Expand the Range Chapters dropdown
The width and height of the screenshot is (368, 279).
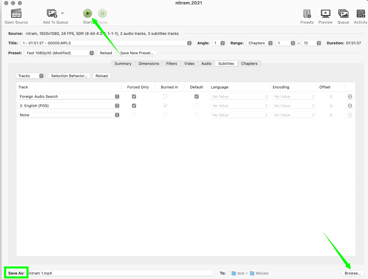tap(260, 43)
